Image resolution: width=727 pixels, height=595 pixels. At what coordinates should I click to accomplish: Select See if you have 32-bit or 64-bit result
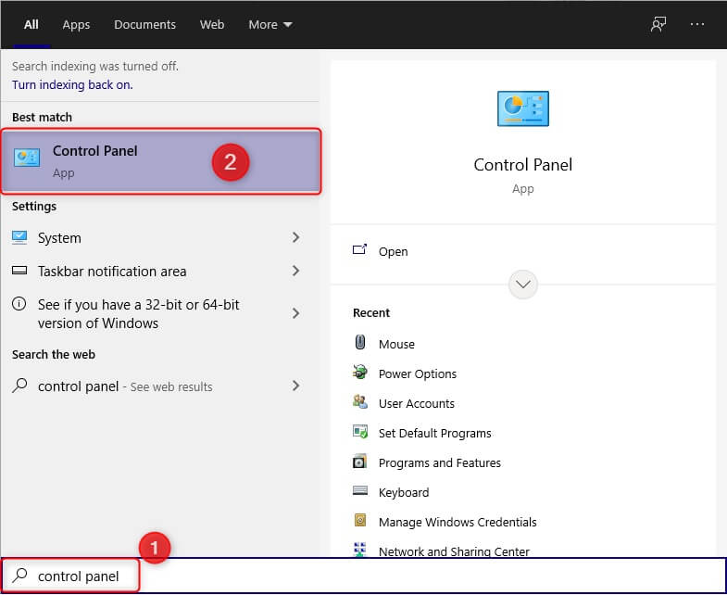[160, 314]
